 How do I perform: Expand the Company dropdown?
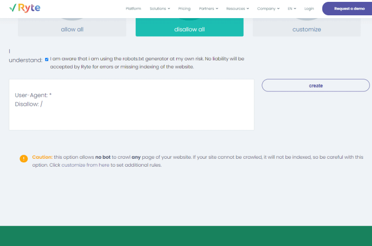coord(268,8)
